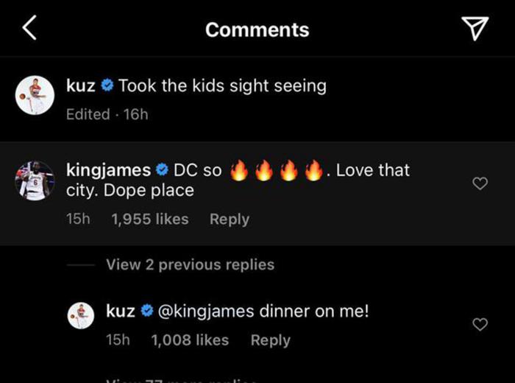The image size is (515, 383).
Task: Open kuz username on the reply
Action: pos(121,311)
